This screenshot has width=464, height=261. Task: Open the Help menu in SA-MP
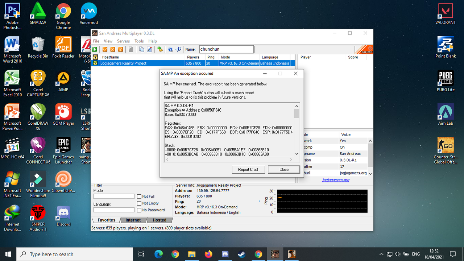pyautogui.click(x=153, y=41)
